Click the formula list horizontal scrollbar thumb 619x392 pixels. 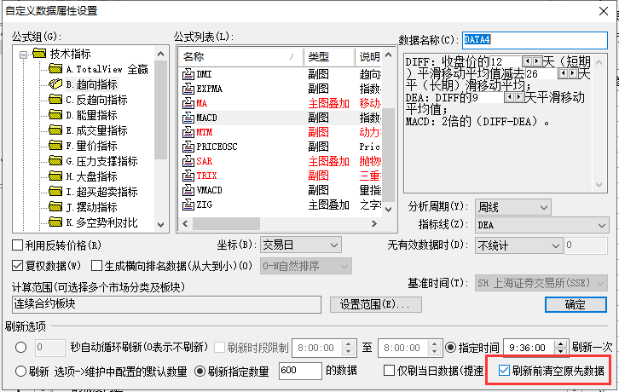coord(226,224)
